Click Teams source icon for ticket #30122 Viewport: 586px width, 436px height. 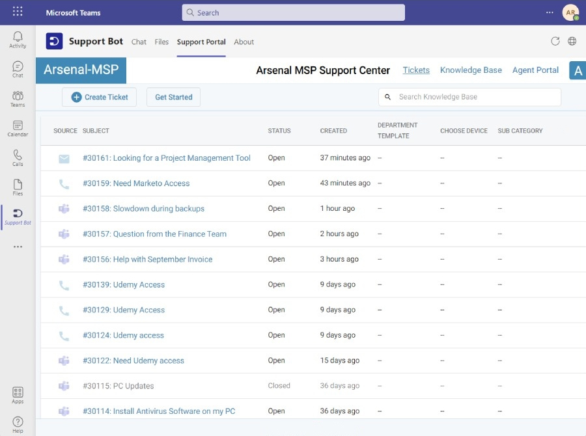(64, 361)
